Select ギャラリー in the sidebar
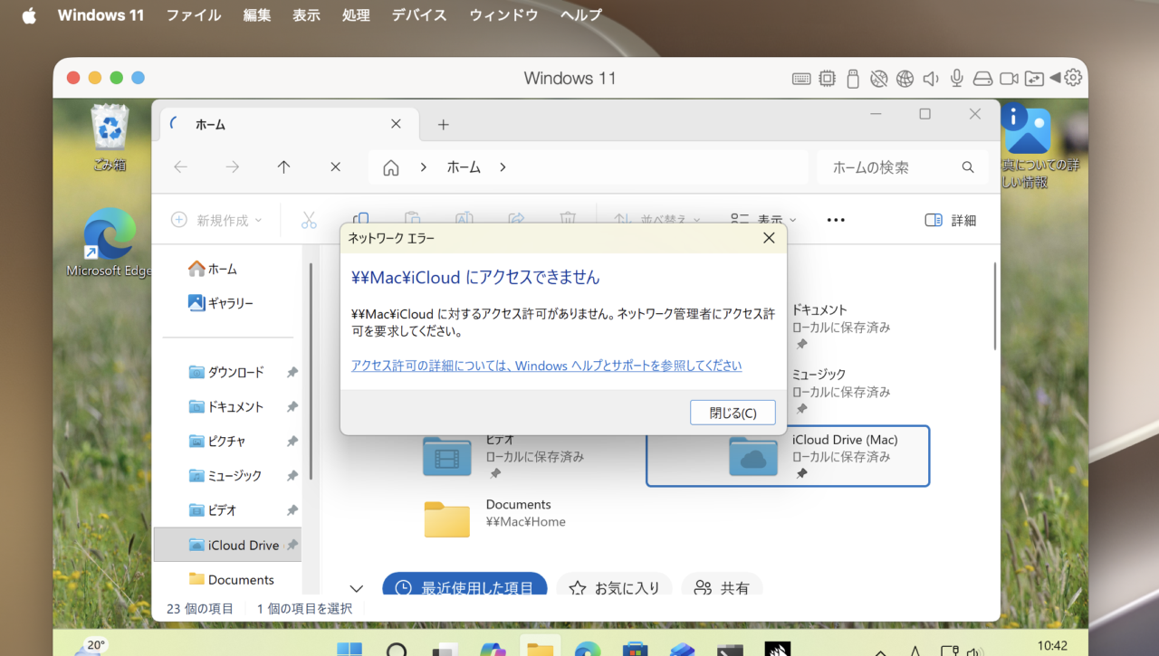 point(222,303)
